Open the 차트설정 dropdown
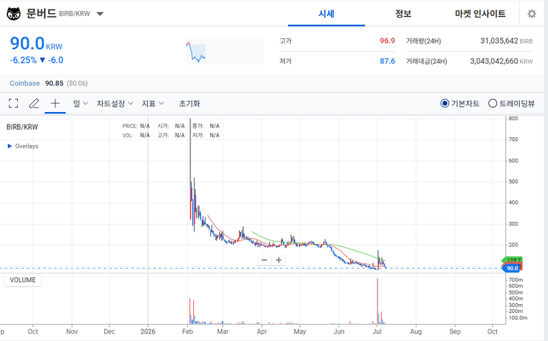This screenshot has height=341, width=548. [x=114, y=104]
